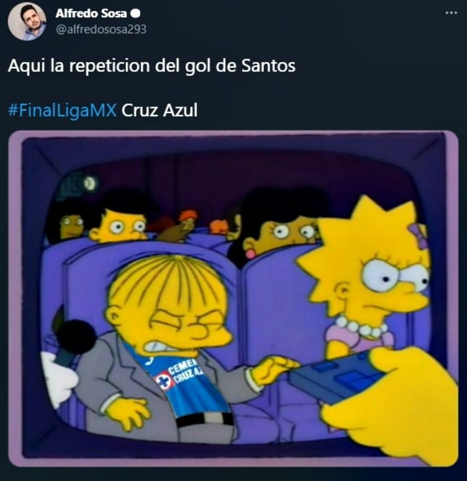Viewport: 467px width, 481px height.
Task: Select the text 'Aqui la repeticion del gol de Santos'
Action: pyautogui.click(x=151, y=66)
